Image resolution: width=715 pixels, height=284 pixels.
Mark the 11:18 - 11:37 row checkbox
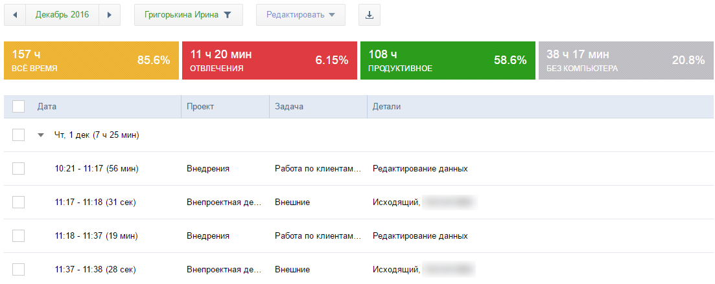[x=18, y=236]
